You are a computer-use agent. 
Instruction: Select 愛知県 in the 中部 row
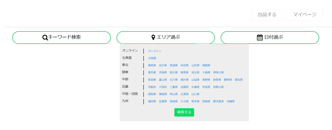pos(239,80)
